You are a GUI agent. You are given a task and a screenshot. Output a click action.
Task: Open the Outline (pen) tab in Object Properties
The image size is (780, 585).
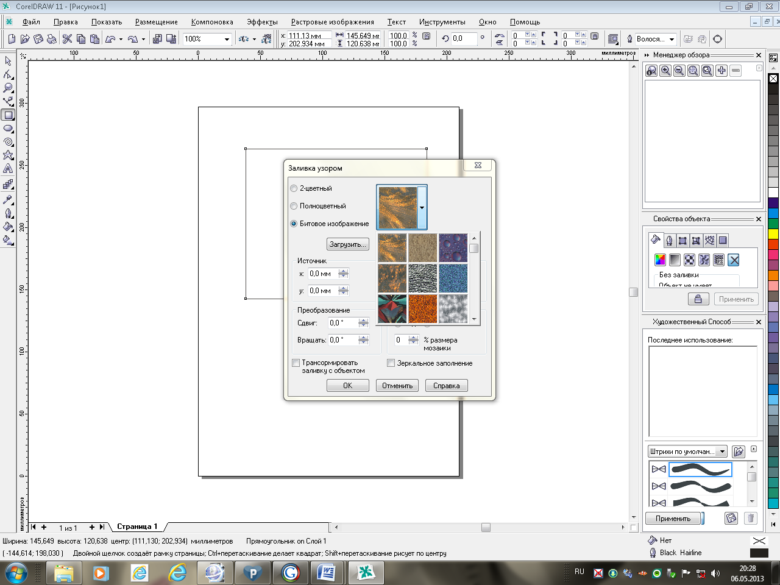coord(669,240)
